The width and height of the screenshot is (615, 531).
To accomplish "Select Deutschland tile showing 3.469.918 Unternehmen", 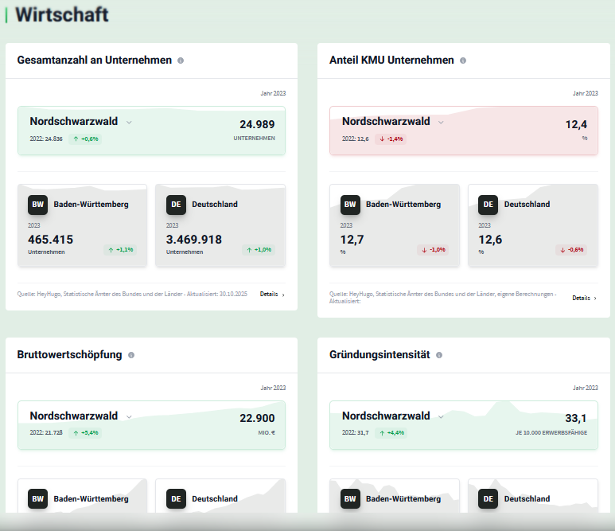I will click(220, 226).
